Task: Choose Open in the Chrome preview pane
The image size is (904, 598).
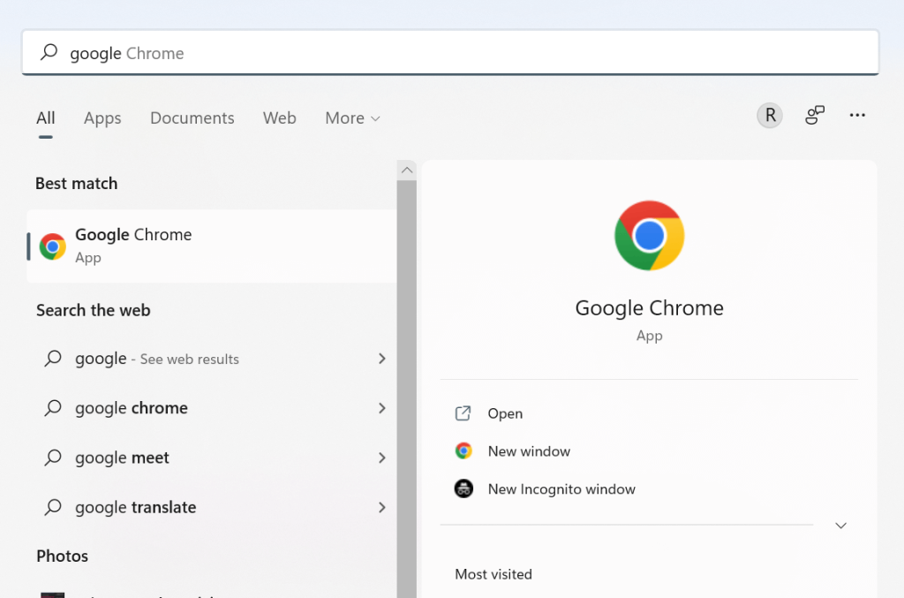Action: pyautogui.click(x=649, y=413)
